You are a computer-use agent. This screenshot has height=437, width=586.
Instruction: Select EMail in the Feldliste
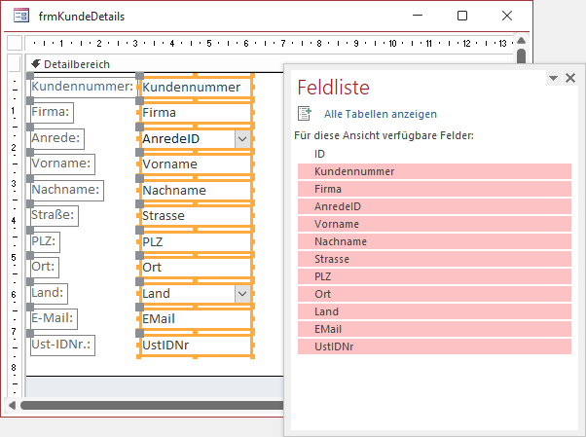click(434, 329)
